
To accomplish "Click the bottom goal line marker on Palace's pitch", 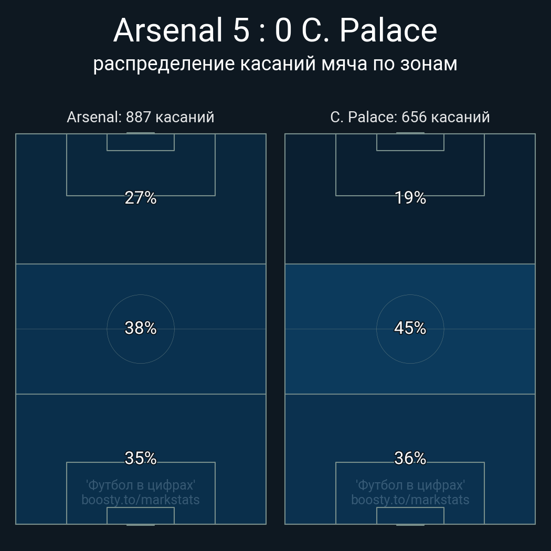I will 410,524.
